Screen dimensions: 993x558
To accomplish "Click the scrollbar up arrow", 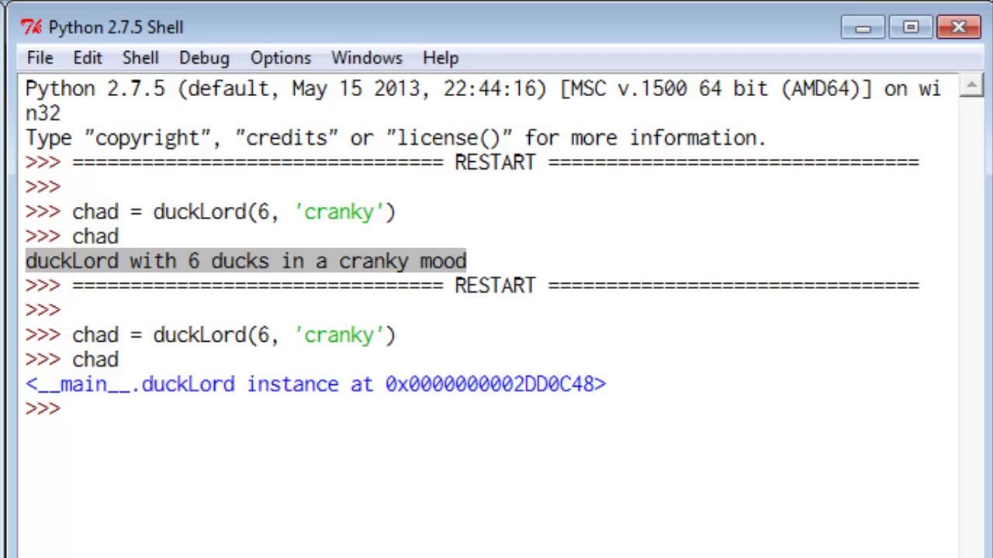I will coord(971,85).
